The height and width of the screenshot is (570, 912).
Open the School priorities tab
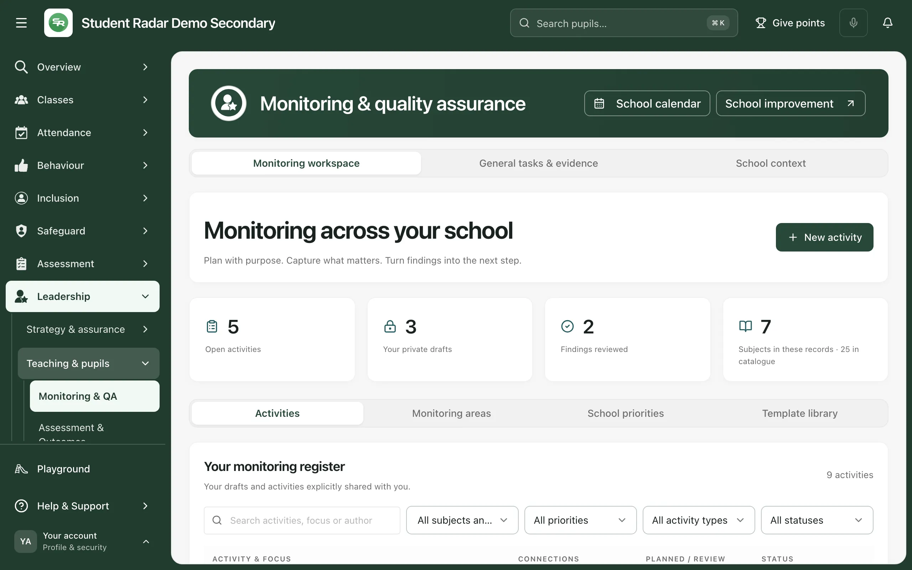click(x=626, y=414)
